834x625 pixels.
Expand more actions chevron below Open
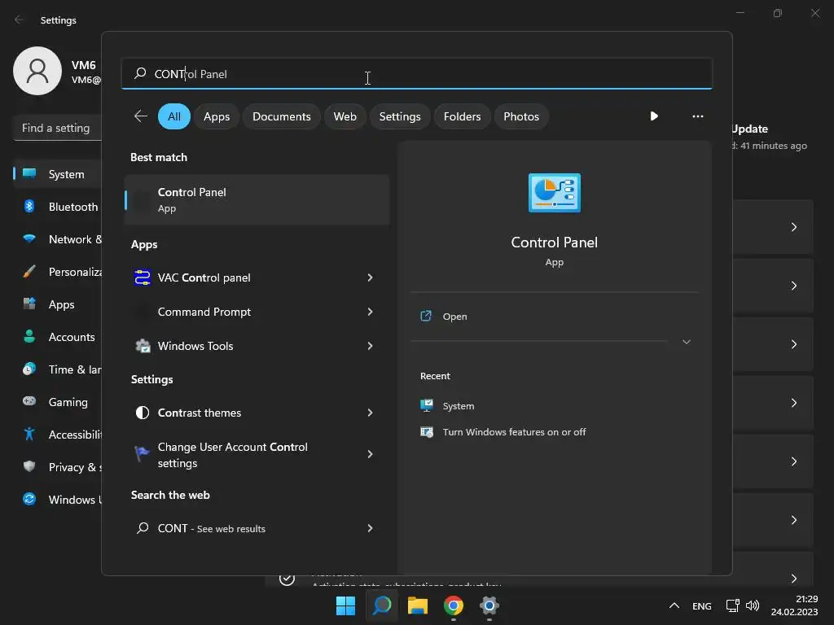[686, 342]
